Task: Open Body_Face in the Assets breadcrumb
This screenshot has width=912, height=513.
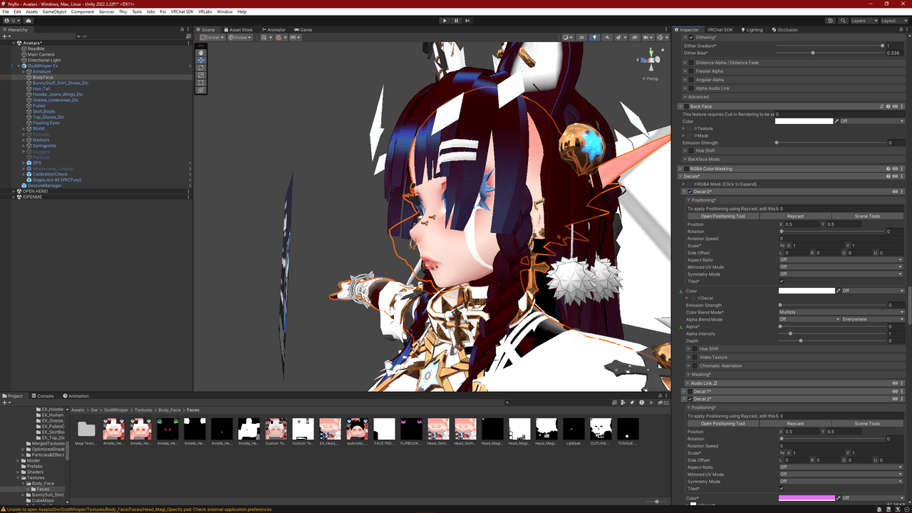Action: click(170, 410)
